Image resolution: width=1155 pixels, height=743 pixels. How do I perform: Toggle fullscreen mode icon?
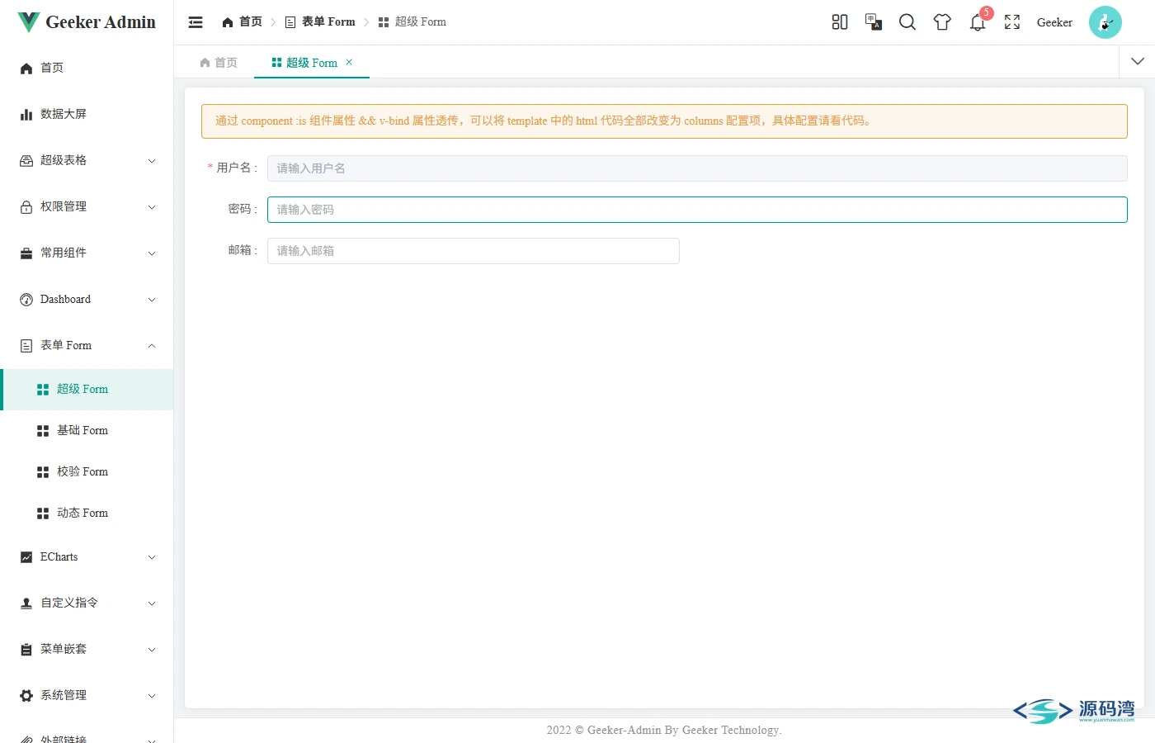pyautogui.click(x=1012, y=22)
